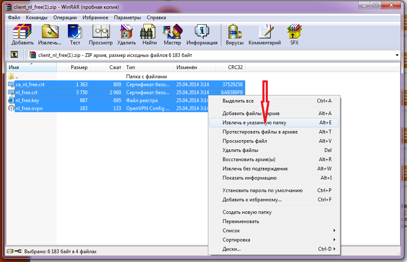Click the WinRAR icon in the title bar

point(8,7)
